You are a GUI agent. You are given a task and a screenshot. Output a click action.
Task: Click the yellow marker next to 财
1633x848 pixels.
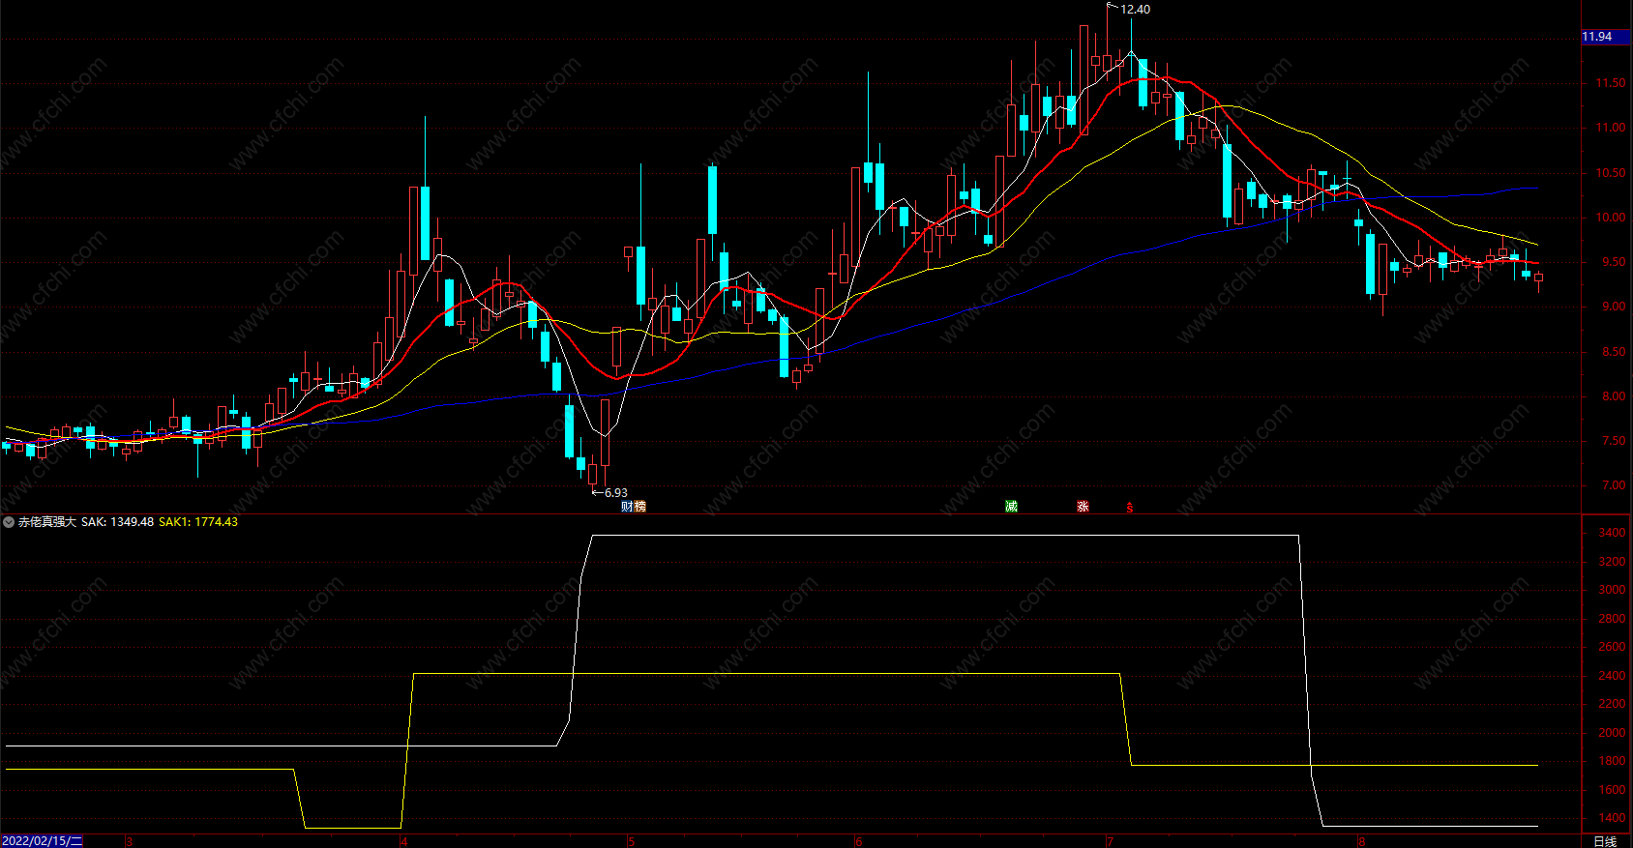click(x=639, y=507)
